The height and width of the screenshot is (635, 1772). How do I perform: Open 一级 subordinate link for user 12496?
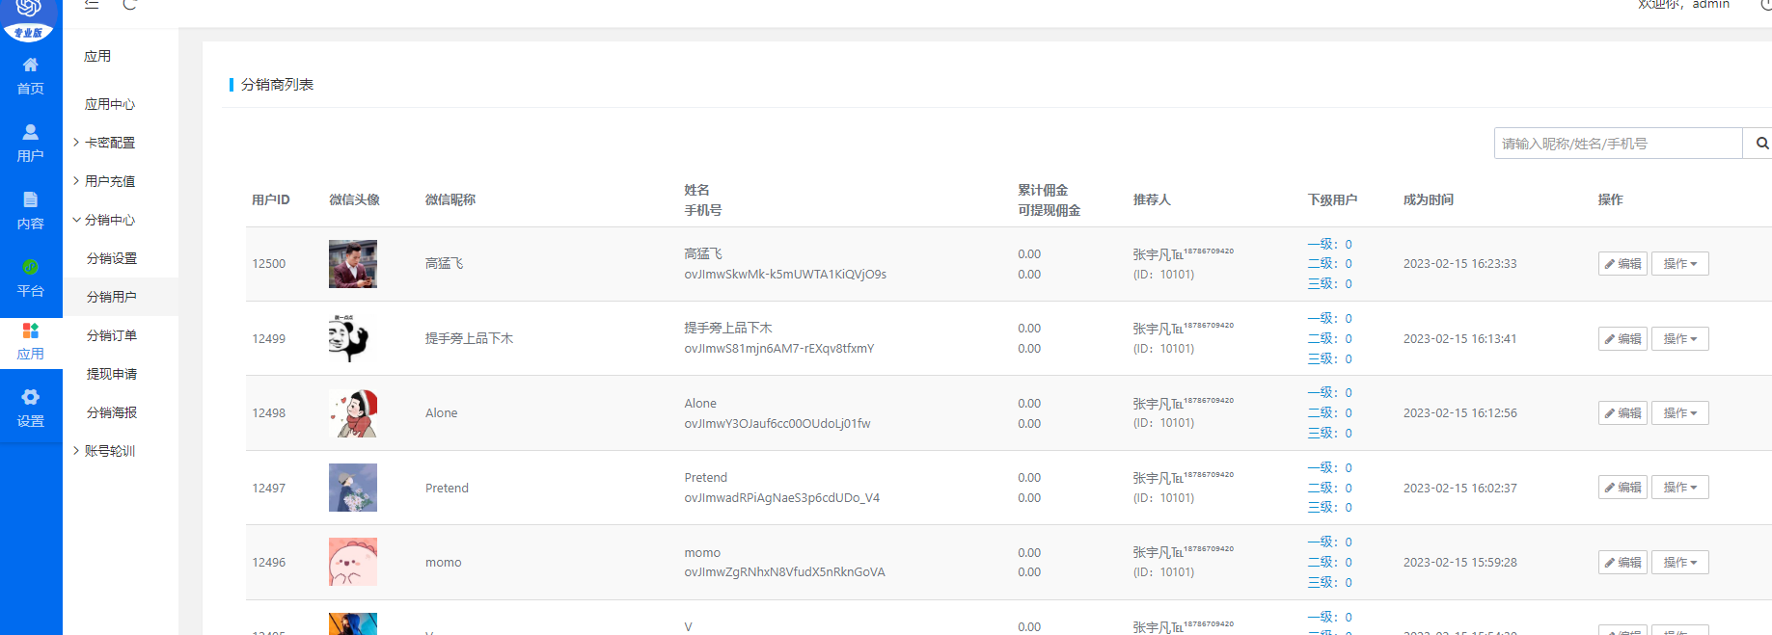pos(1330,542)
